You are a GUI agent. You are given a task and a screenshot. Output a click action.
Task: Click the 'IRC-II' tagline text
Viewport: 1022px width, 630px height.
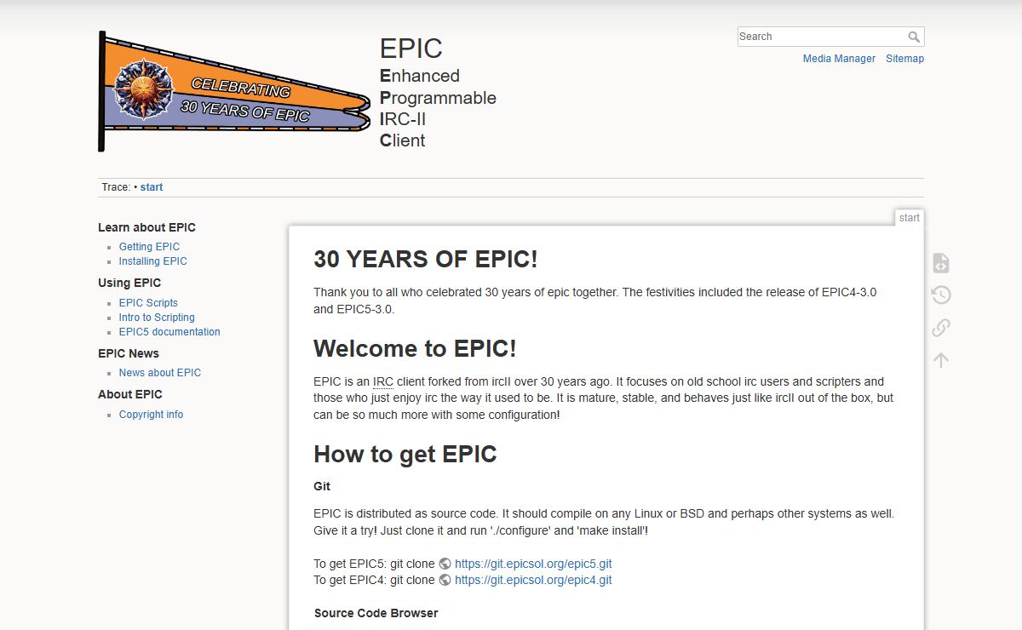(403, 119)
